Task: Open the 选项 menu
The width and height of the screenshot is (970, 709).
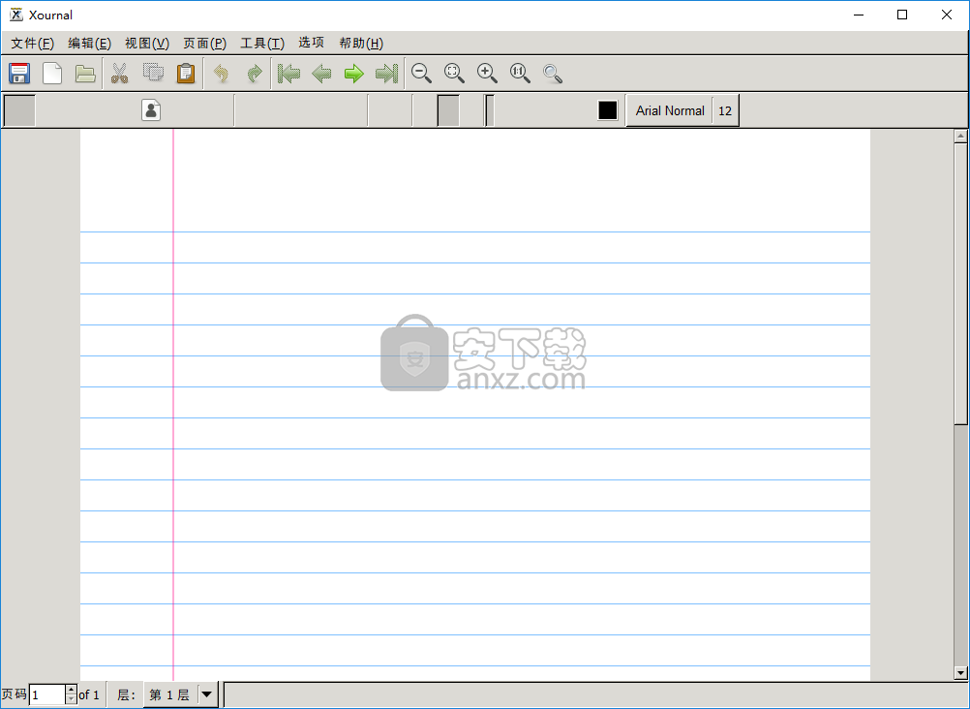Action: tap(311, 43)
